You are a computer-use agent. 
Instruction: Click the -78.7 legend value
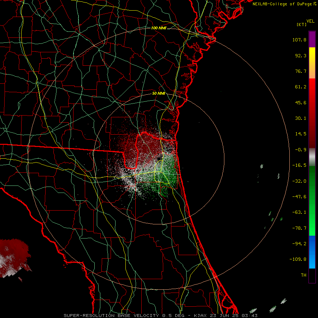pos(299,228)
